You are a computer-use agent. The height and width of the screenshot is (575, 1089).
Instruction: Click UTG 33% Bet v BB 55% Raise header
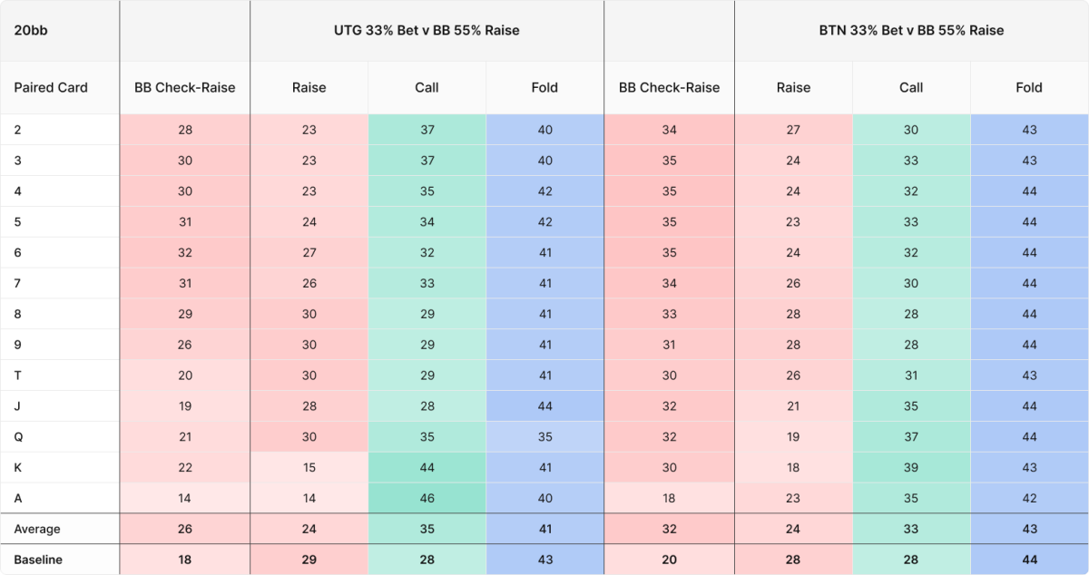427,31
